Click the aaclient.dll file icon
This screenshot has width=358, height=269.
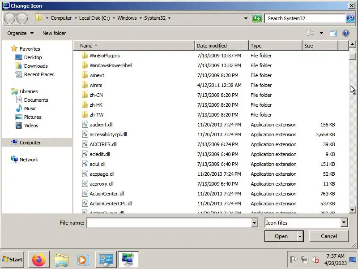[x=85, y=125]
